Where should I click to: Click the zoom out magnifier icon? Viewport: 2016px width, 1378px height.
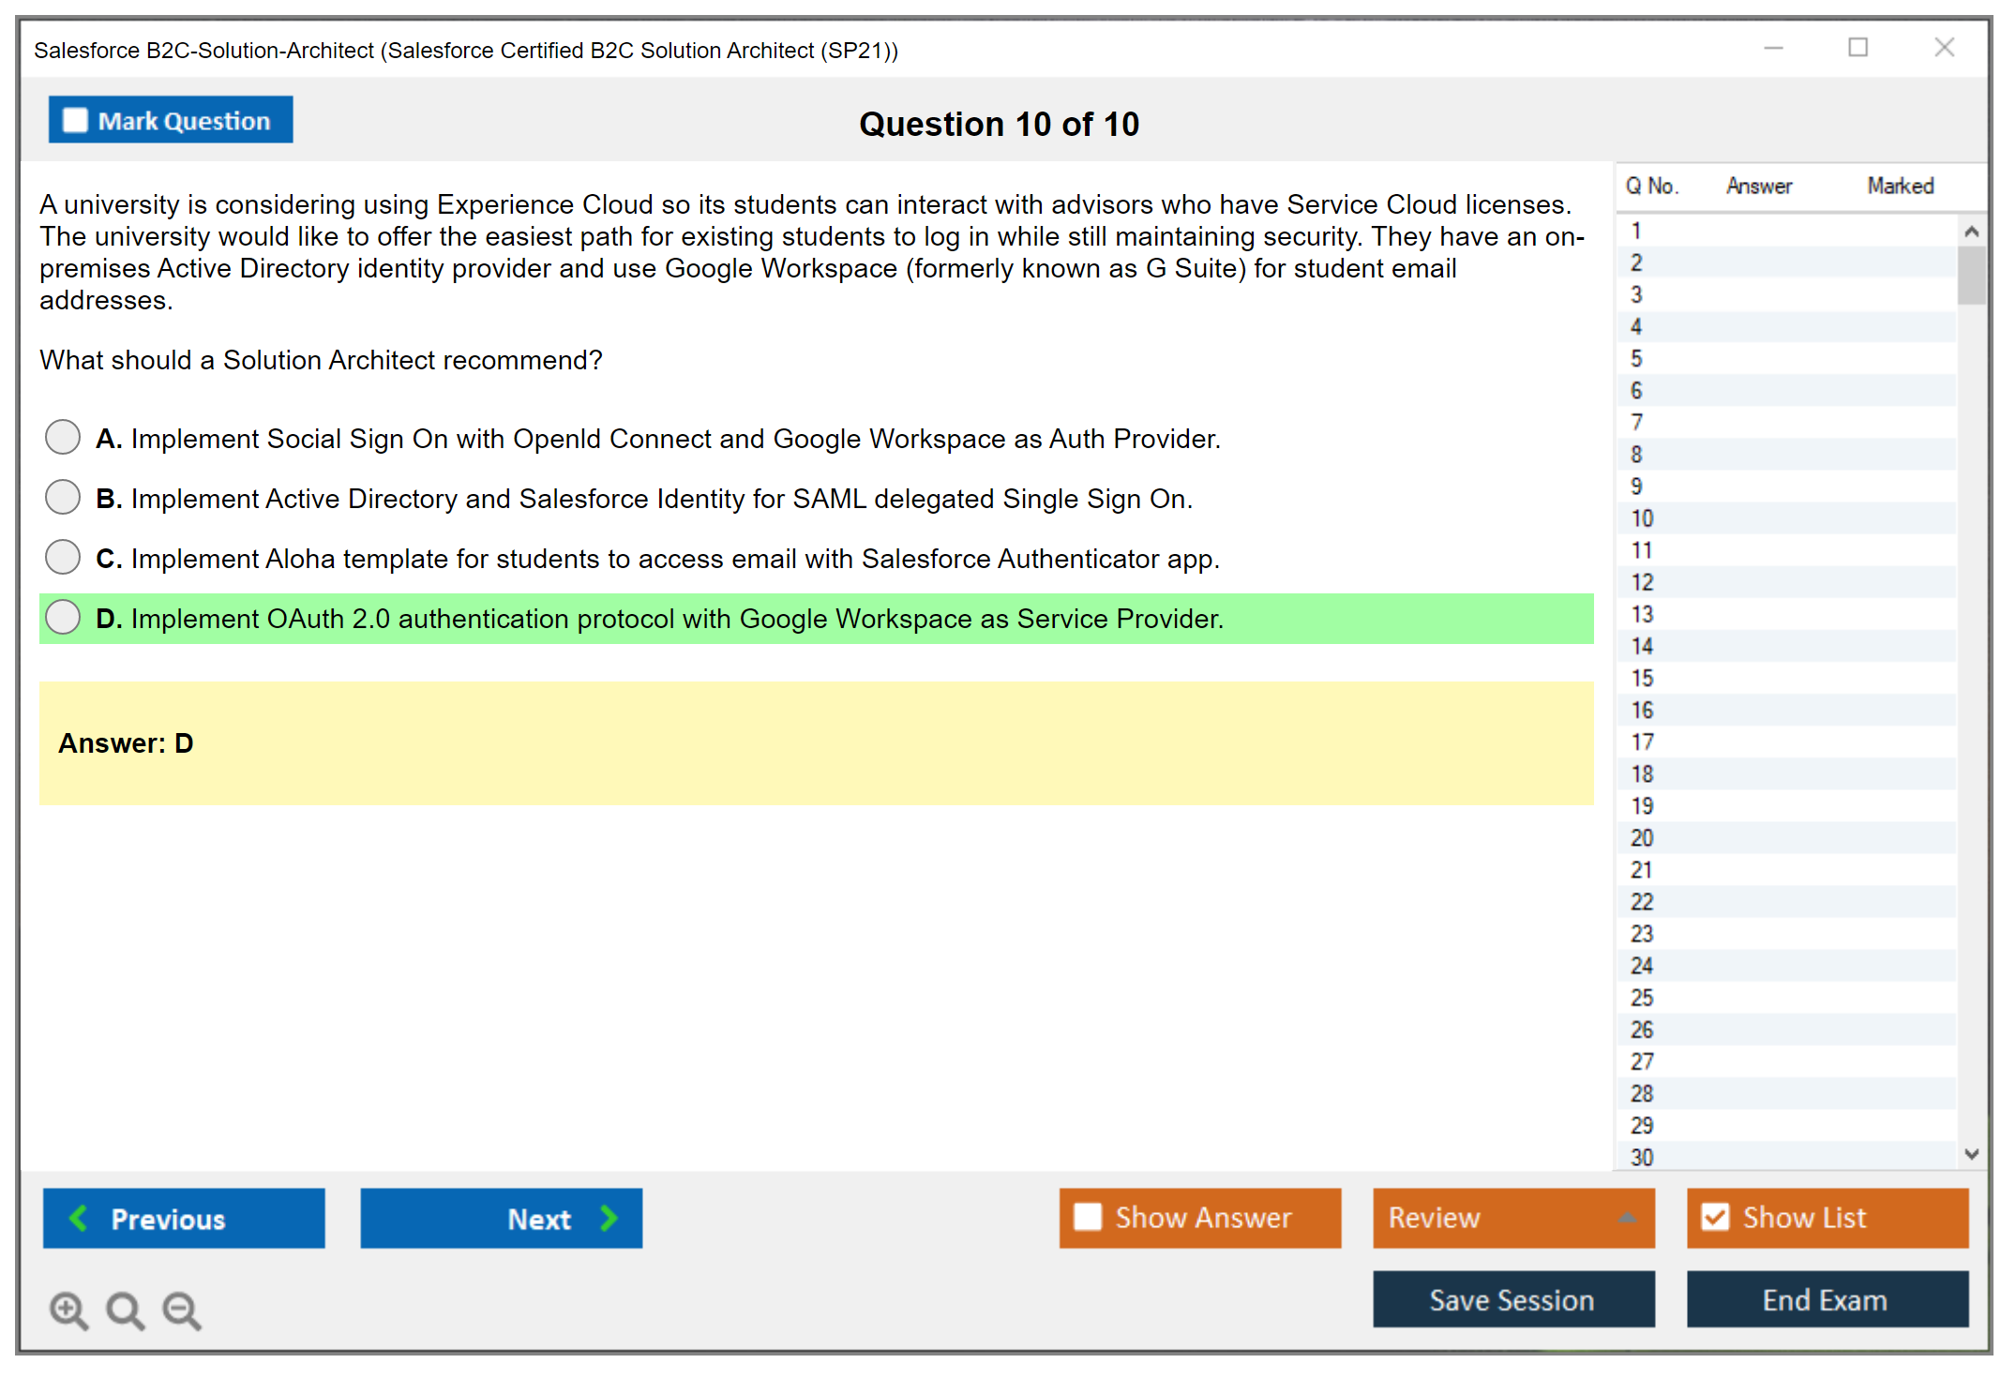point(181,1310)
